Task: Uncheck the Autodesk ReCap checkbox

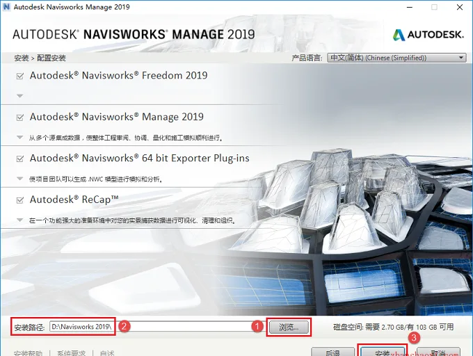Action: point(20,200)
